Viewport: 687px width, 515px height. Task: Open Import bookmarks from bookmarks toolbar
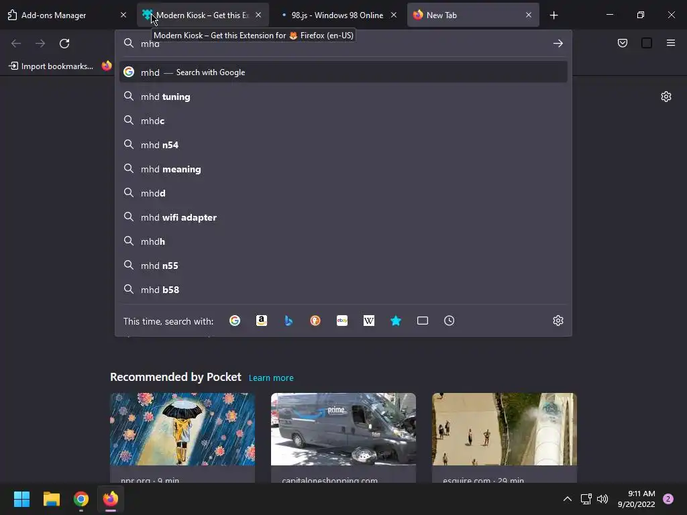click(51, 66)
